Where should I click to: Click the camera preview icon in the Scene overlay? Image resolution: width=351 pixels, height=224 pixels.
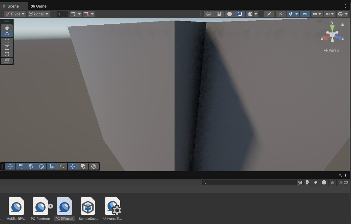click(83, 166)
